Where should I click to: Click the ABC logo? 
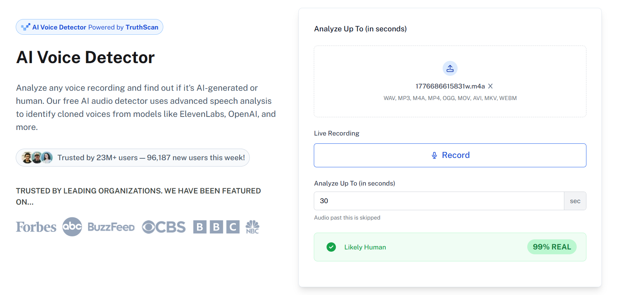click(72, 227)
